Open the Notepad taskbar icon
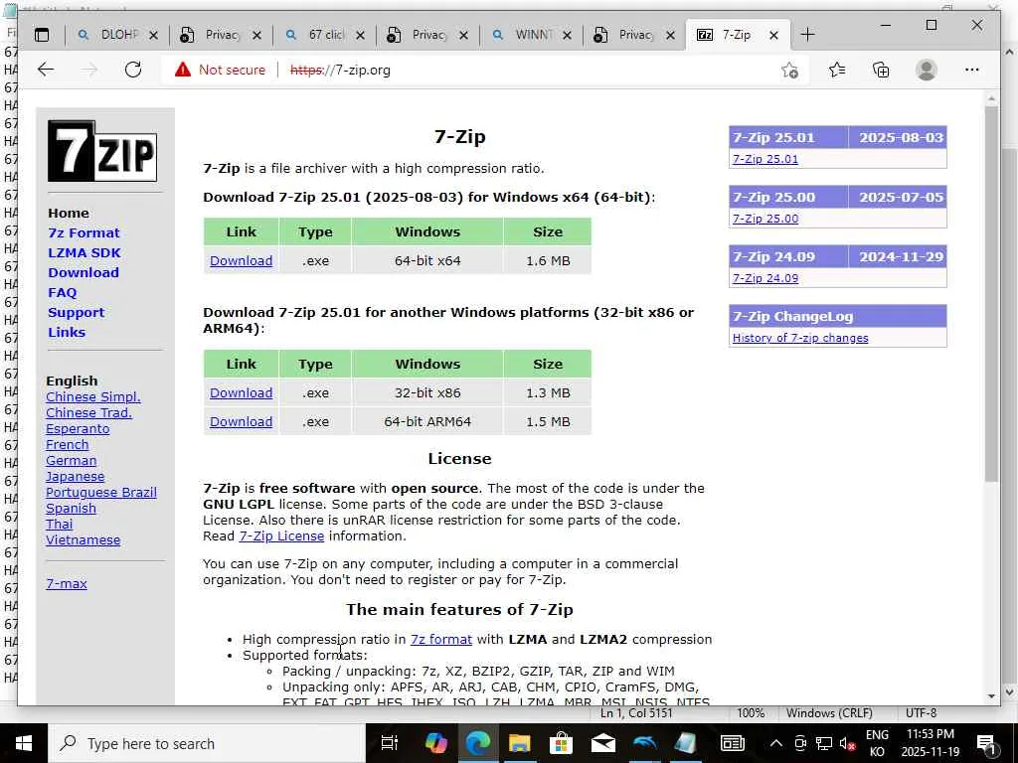The image size is (1018, 763). click(686, 743)
